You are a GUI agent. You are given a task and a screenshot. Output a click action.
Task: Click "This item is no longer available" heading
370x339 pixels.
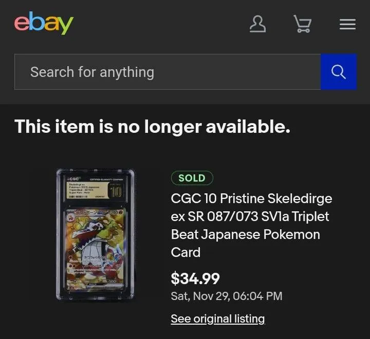tap(152, 126)
